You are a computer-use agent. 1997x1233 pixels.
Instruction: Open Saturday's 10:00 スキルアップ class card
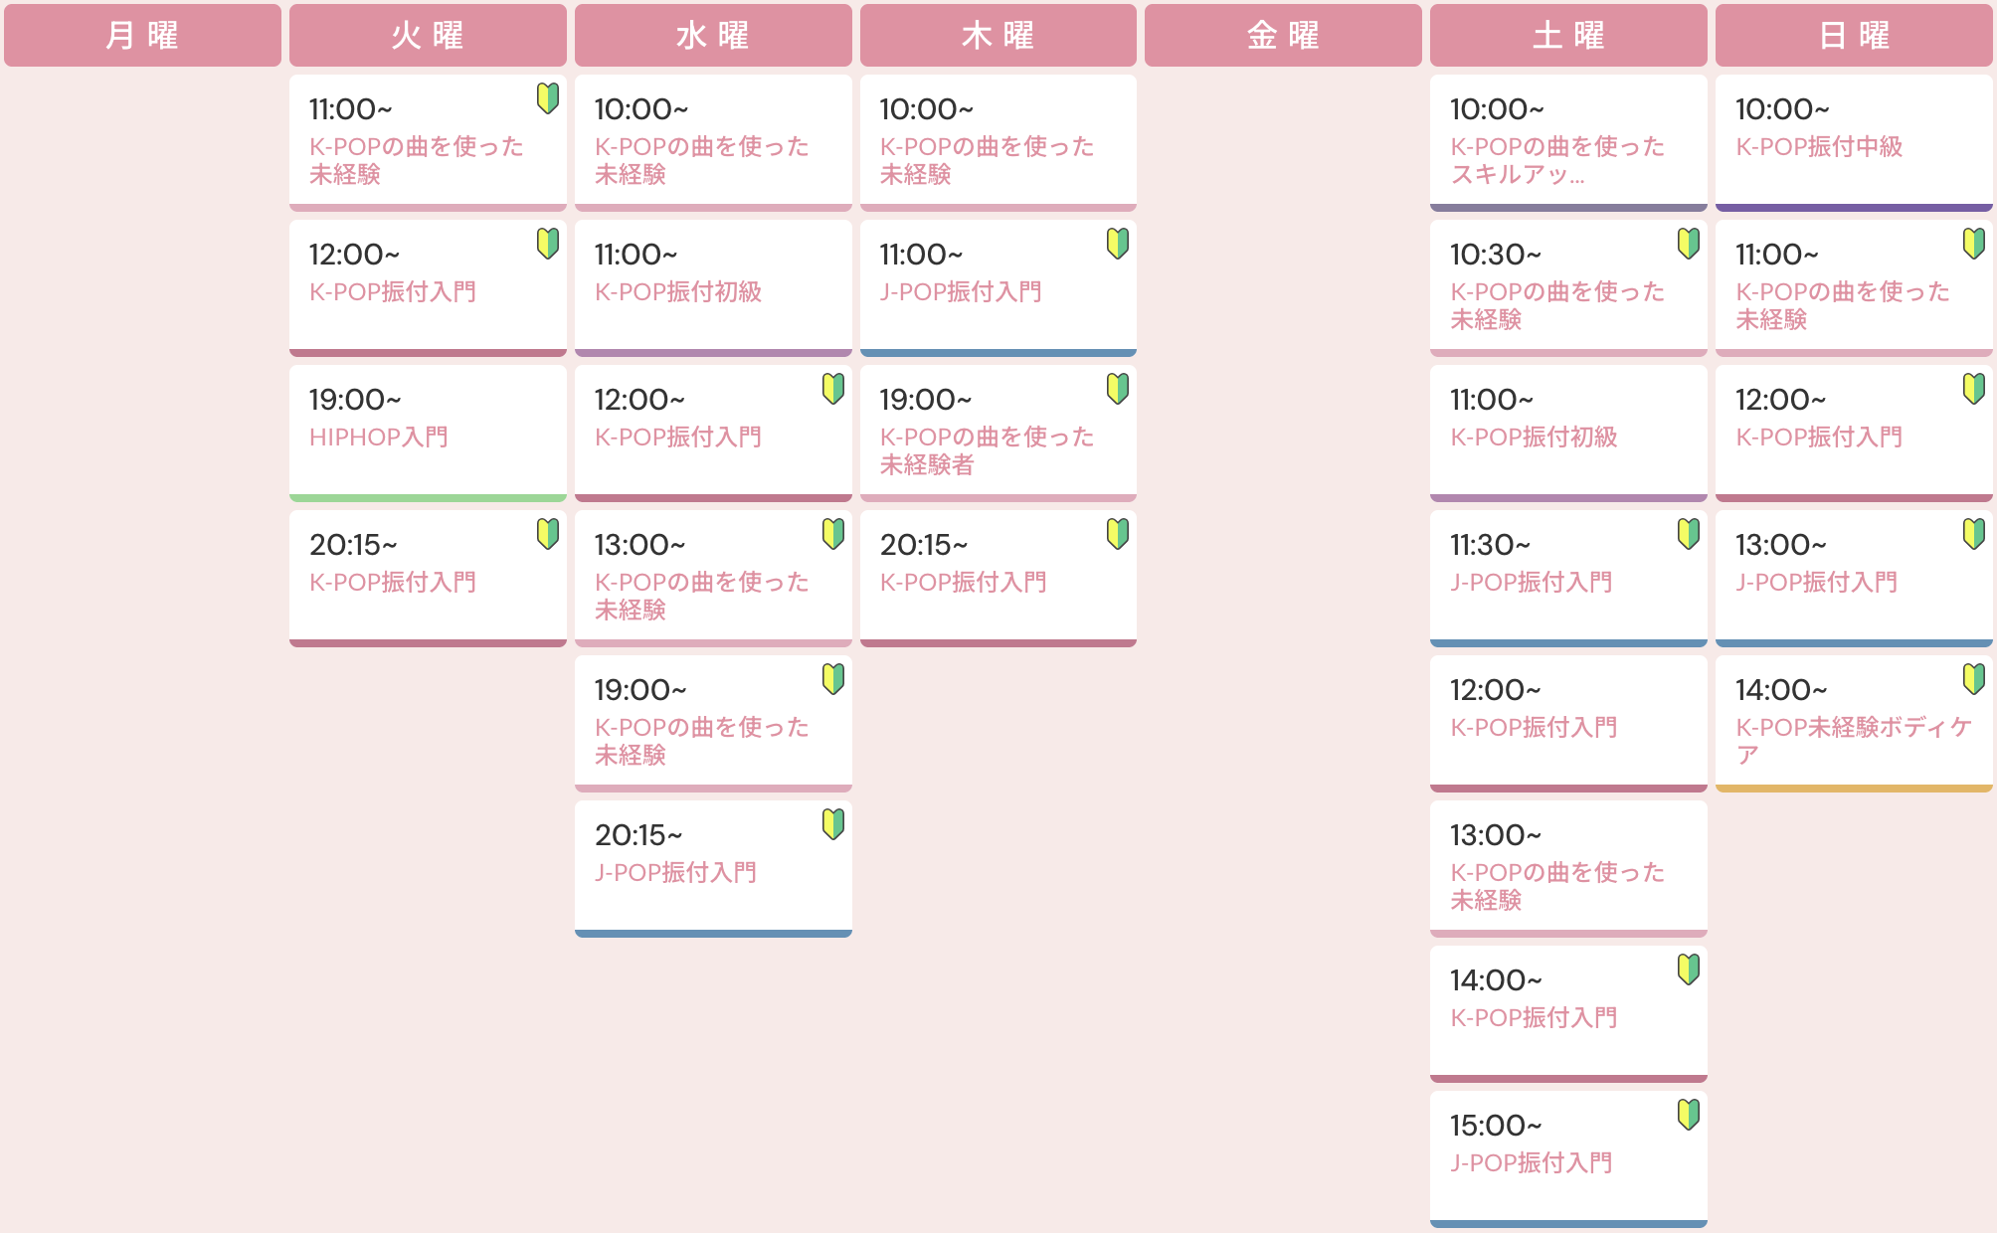pyautogui.click(x=1567, y=141)
